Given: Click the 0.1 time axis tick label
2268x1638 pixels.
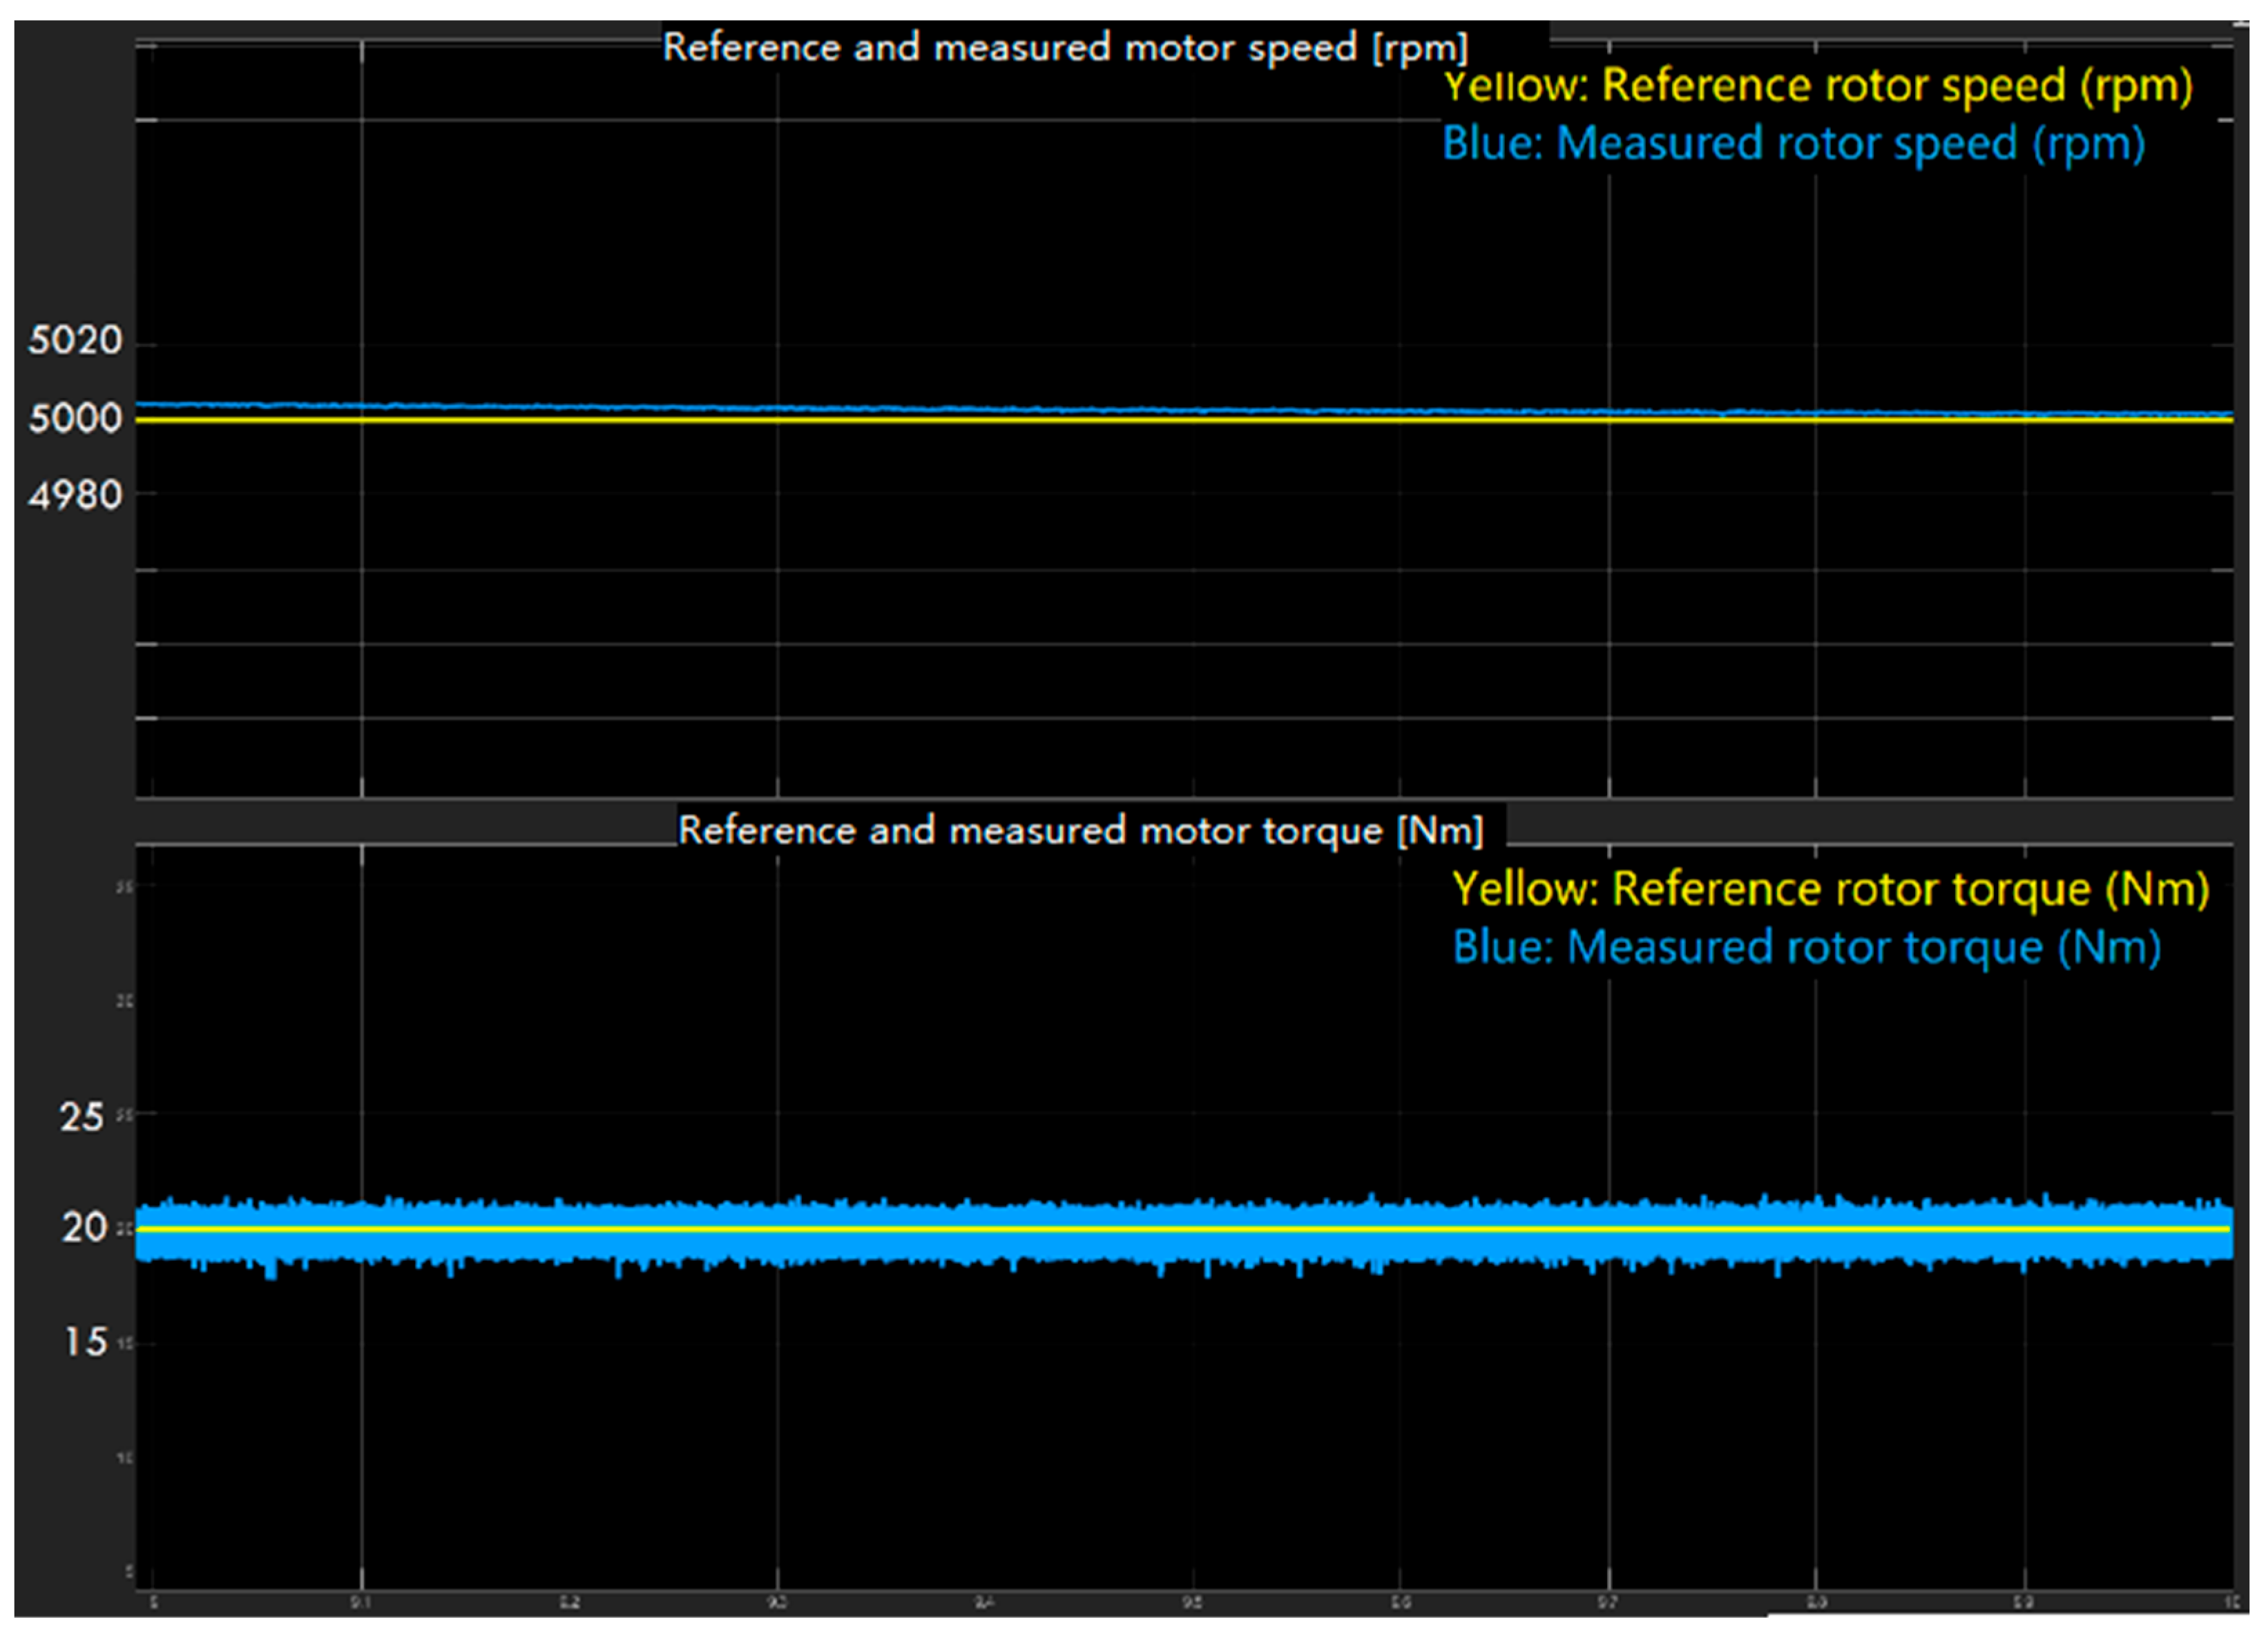Looking at the screenshot, I should [361, 1603].
